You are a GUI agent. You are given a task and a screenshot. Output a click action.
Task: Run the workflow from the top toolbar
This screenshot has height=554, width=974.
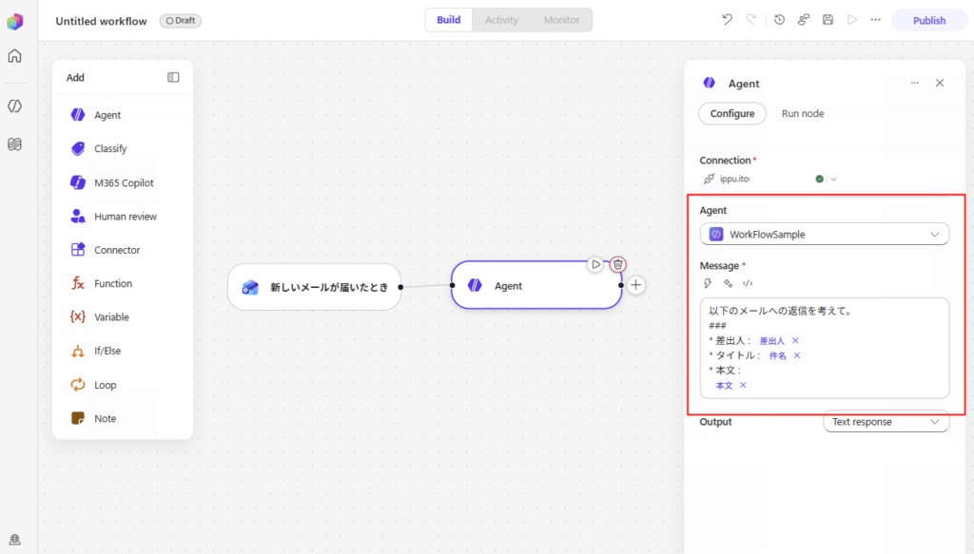[x=851, y=20]
